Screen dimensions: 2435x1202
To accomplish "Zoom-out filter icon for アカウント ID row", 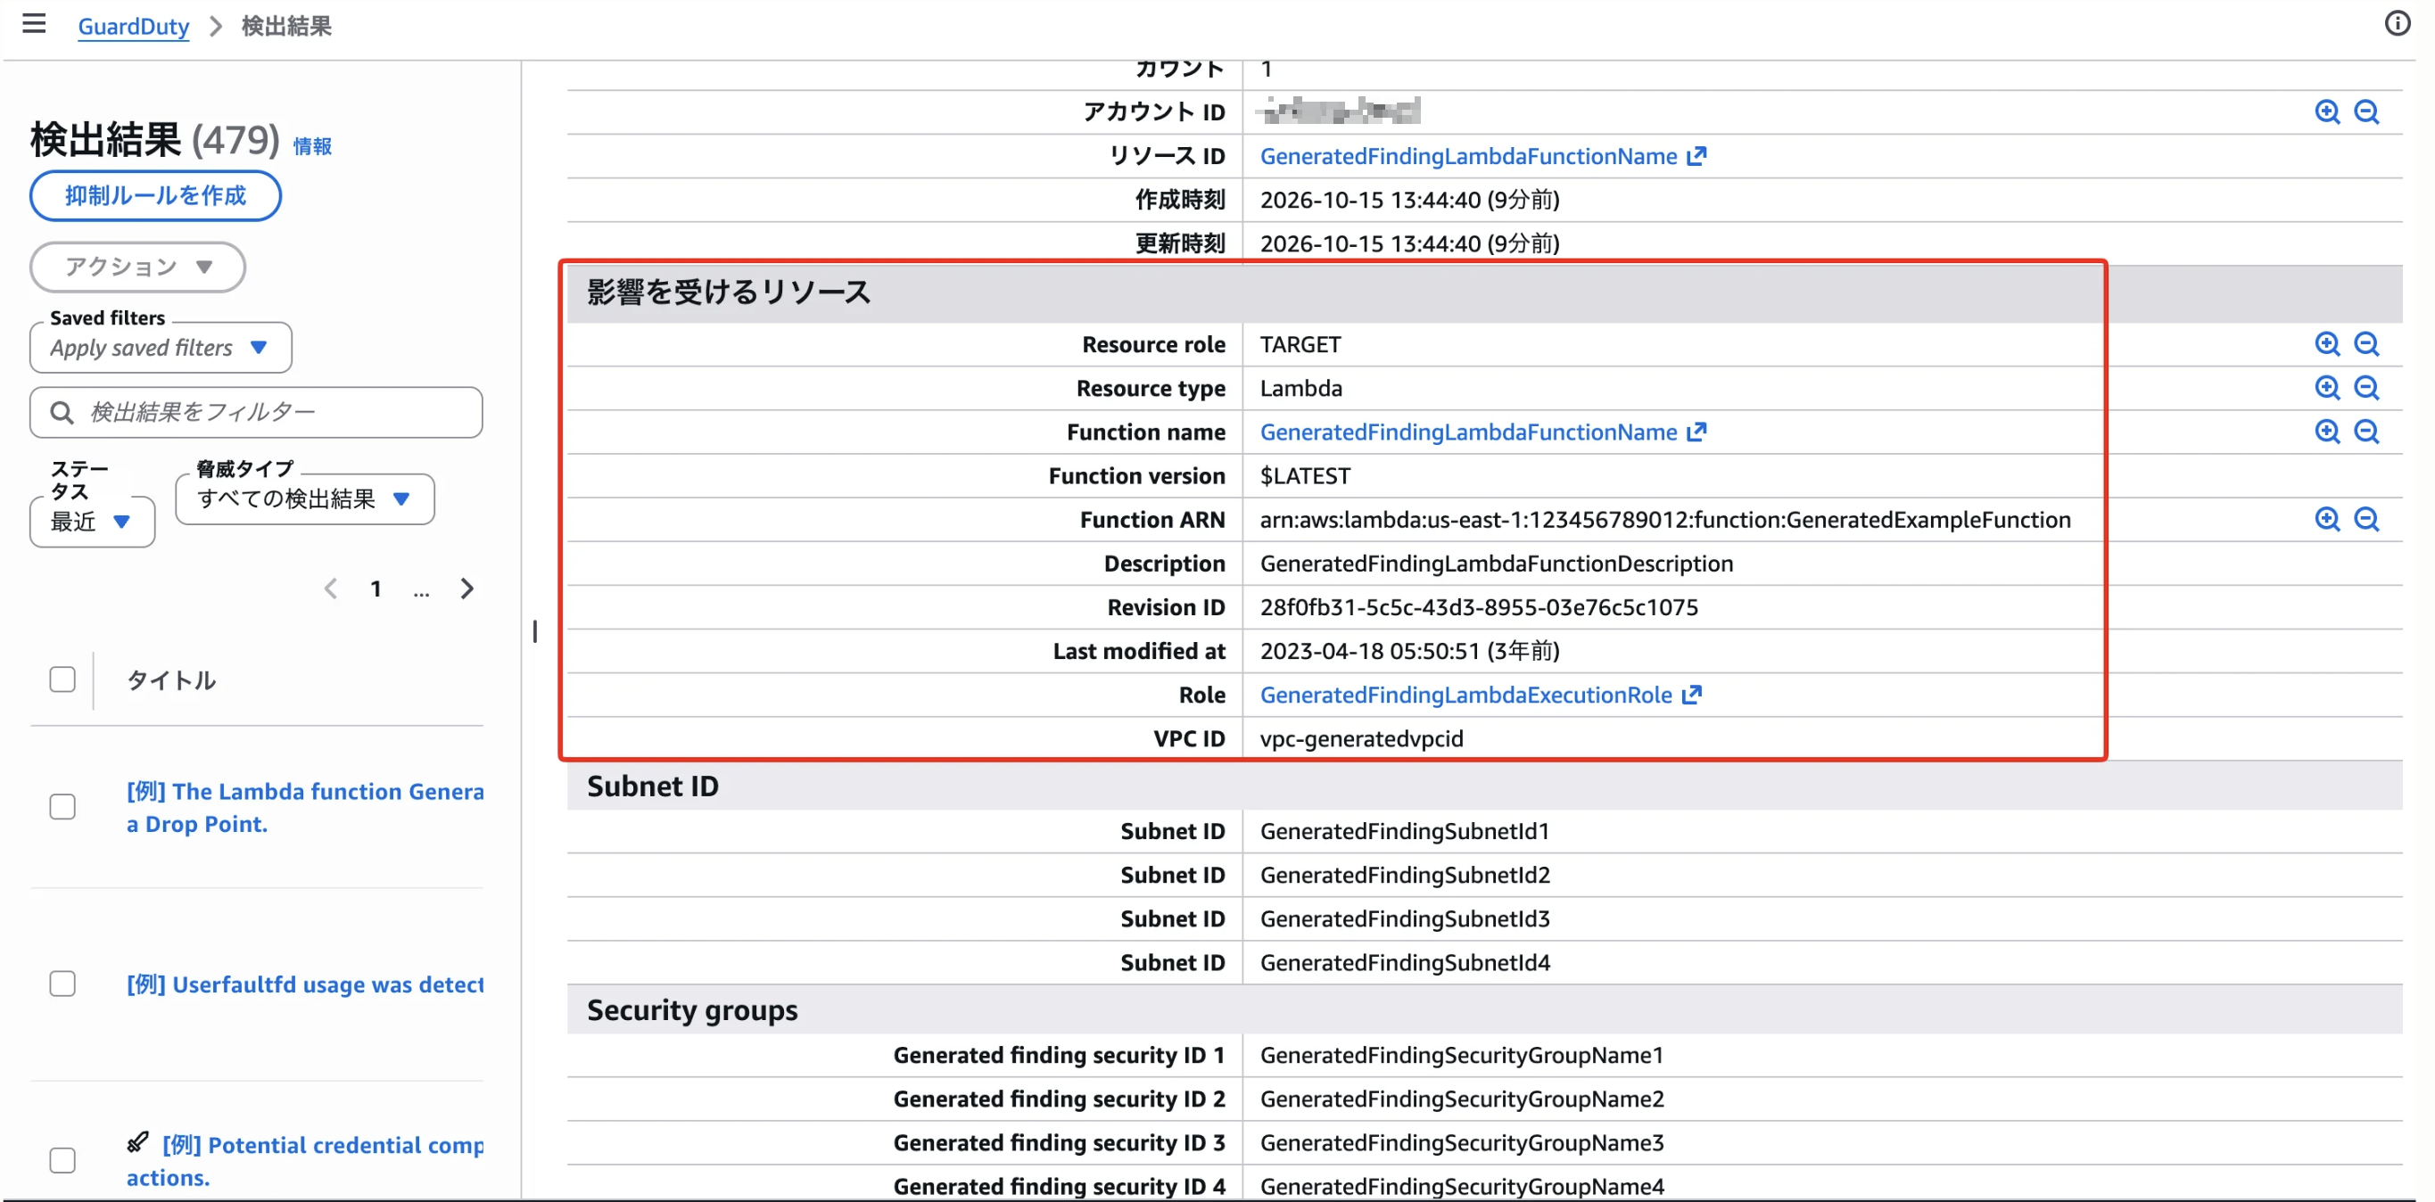I will click(x=2366, y=111).
